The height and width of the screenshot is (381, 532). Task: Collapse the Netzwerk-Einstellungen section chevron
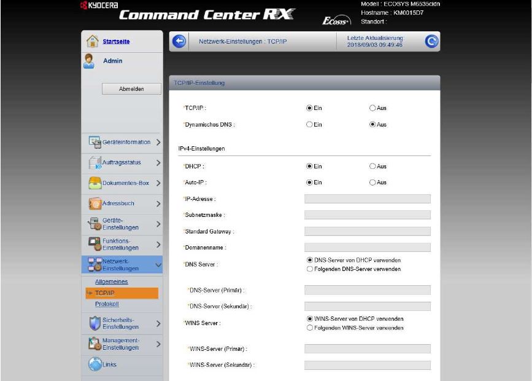point(158,265)
